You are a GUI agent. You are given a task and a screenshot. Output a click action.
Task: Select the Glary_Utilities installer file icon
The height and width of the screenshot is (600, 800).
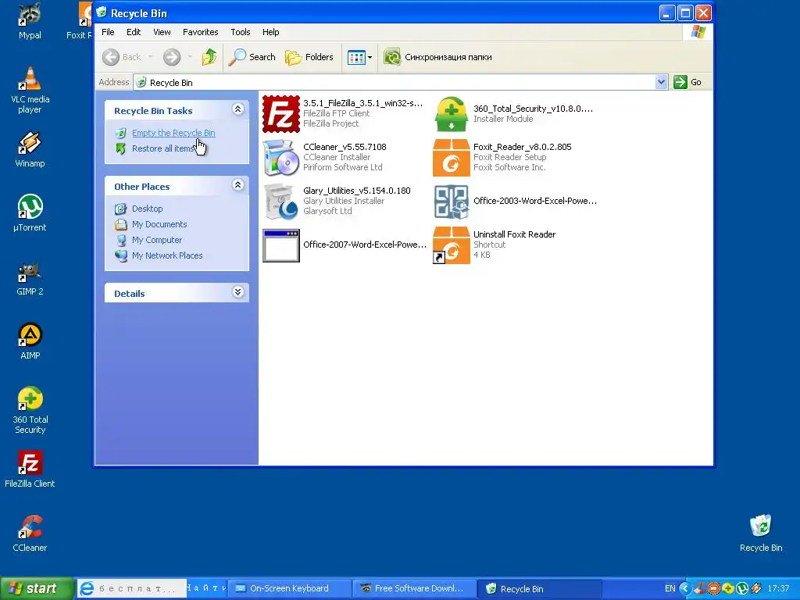281,202
